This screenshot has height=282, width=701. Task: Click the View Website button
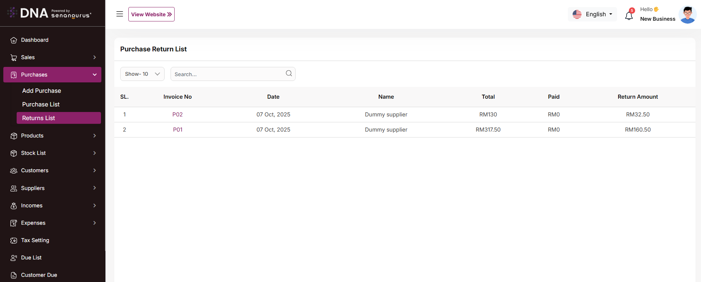[x=151, y=14]
